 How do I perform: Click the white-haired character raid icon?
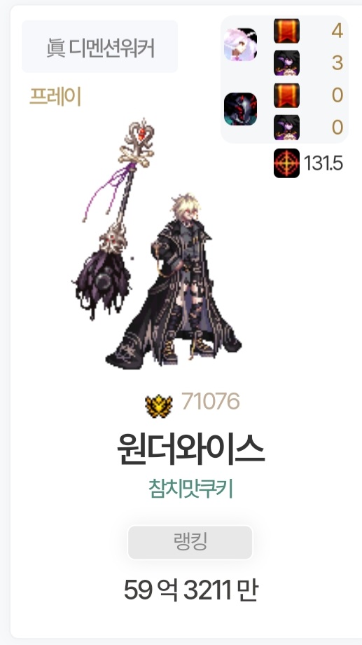point(240,44)
